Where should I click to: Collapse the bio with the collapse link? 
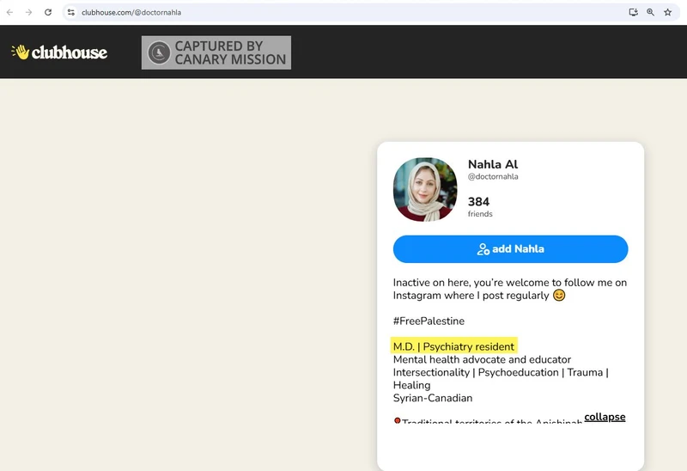coord(605,417)
